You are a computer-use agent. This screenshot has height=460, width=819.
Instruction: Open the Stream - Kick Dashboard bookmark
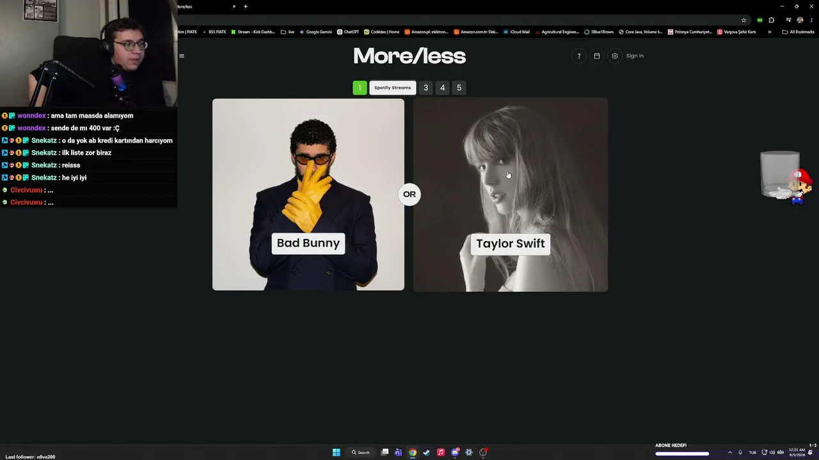[x=253, y=32]
